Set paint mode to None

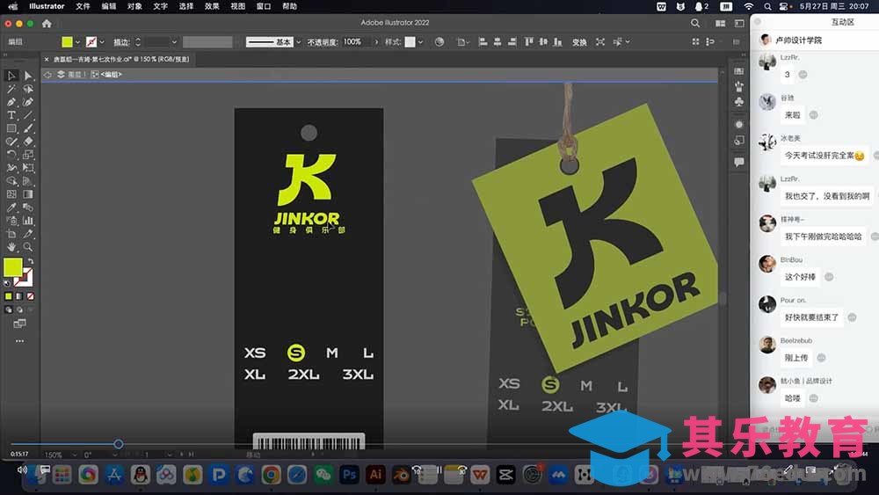pyautogui.click(x=30, y=296)
